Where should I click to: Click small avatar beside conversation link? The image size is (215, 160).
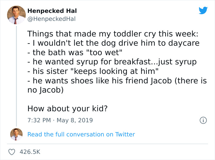(x=16, y=134)
